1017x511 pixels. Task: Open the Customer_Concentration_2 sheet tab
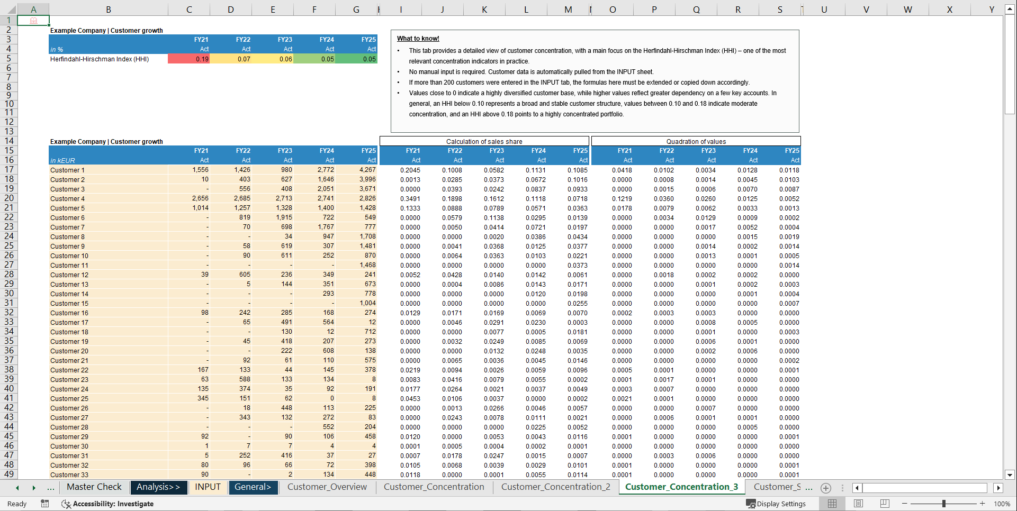pos(555,487)
